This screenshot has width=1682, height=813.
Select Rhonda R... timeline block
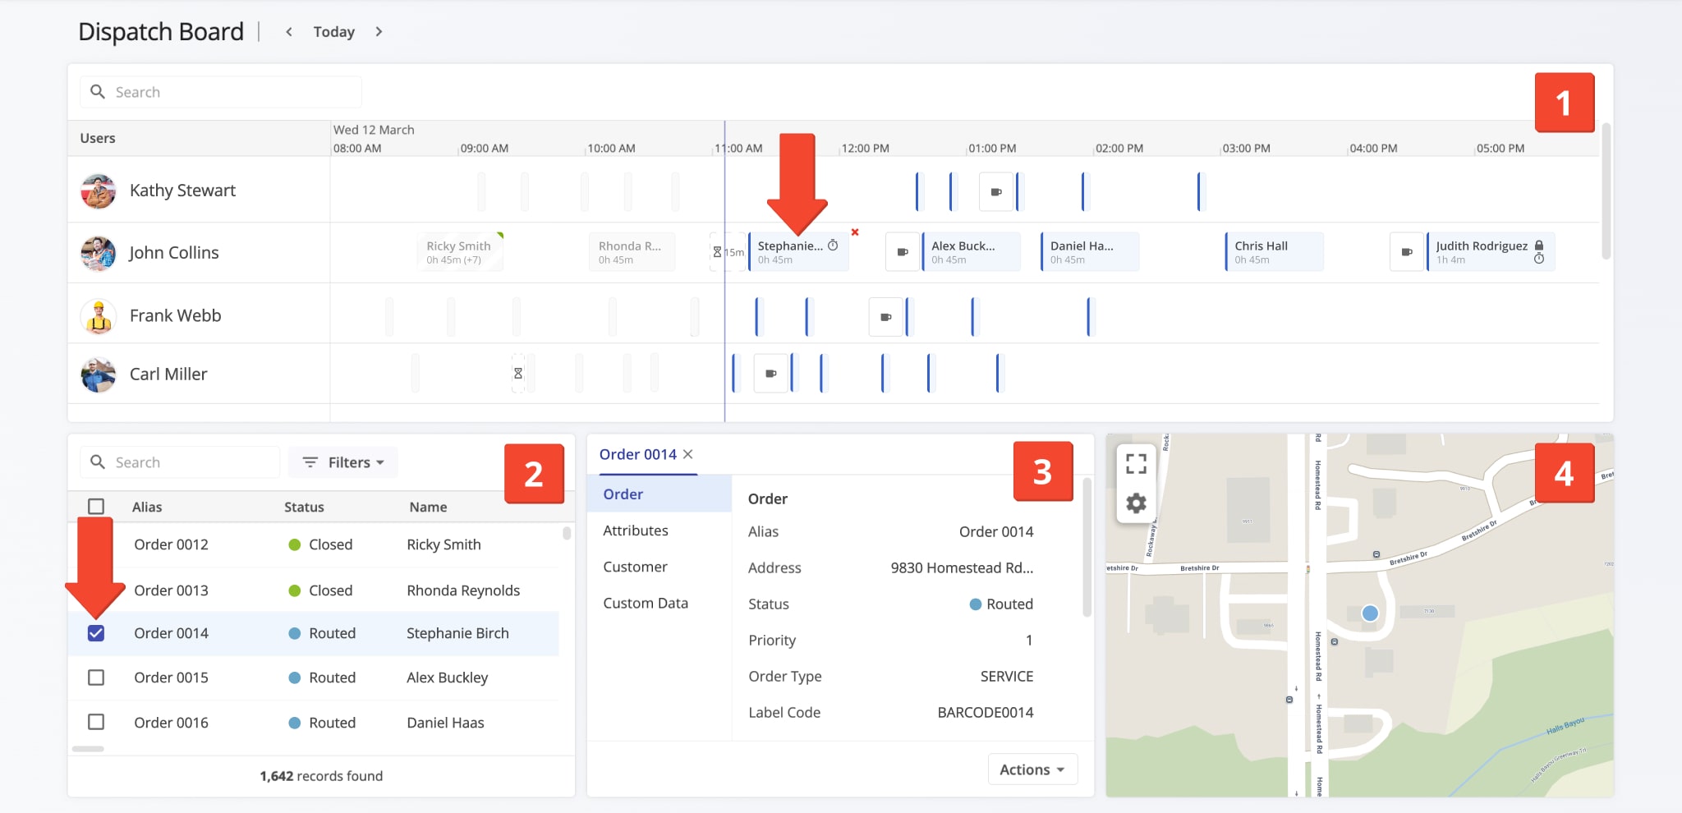(x=631, y=252)
